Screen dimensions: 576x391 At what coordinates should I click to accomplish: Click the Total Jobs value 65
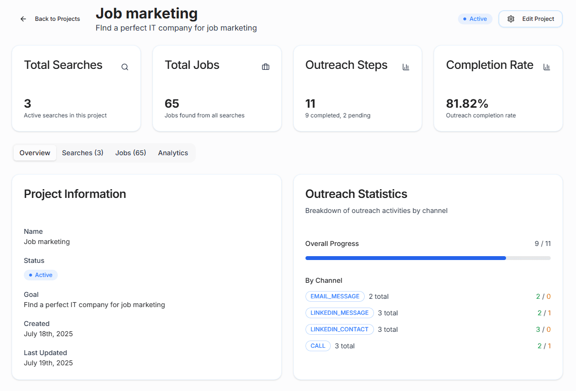pos(171,104)
